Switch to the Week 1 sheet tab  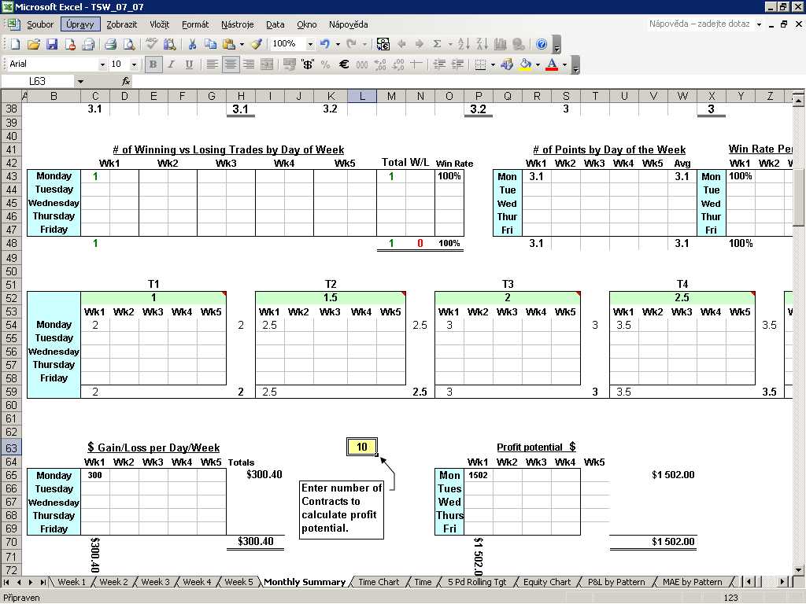tap(72, 582)
